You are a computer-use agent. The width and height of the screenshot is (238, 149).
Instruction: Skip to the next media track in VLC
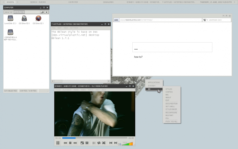[75, 143]
